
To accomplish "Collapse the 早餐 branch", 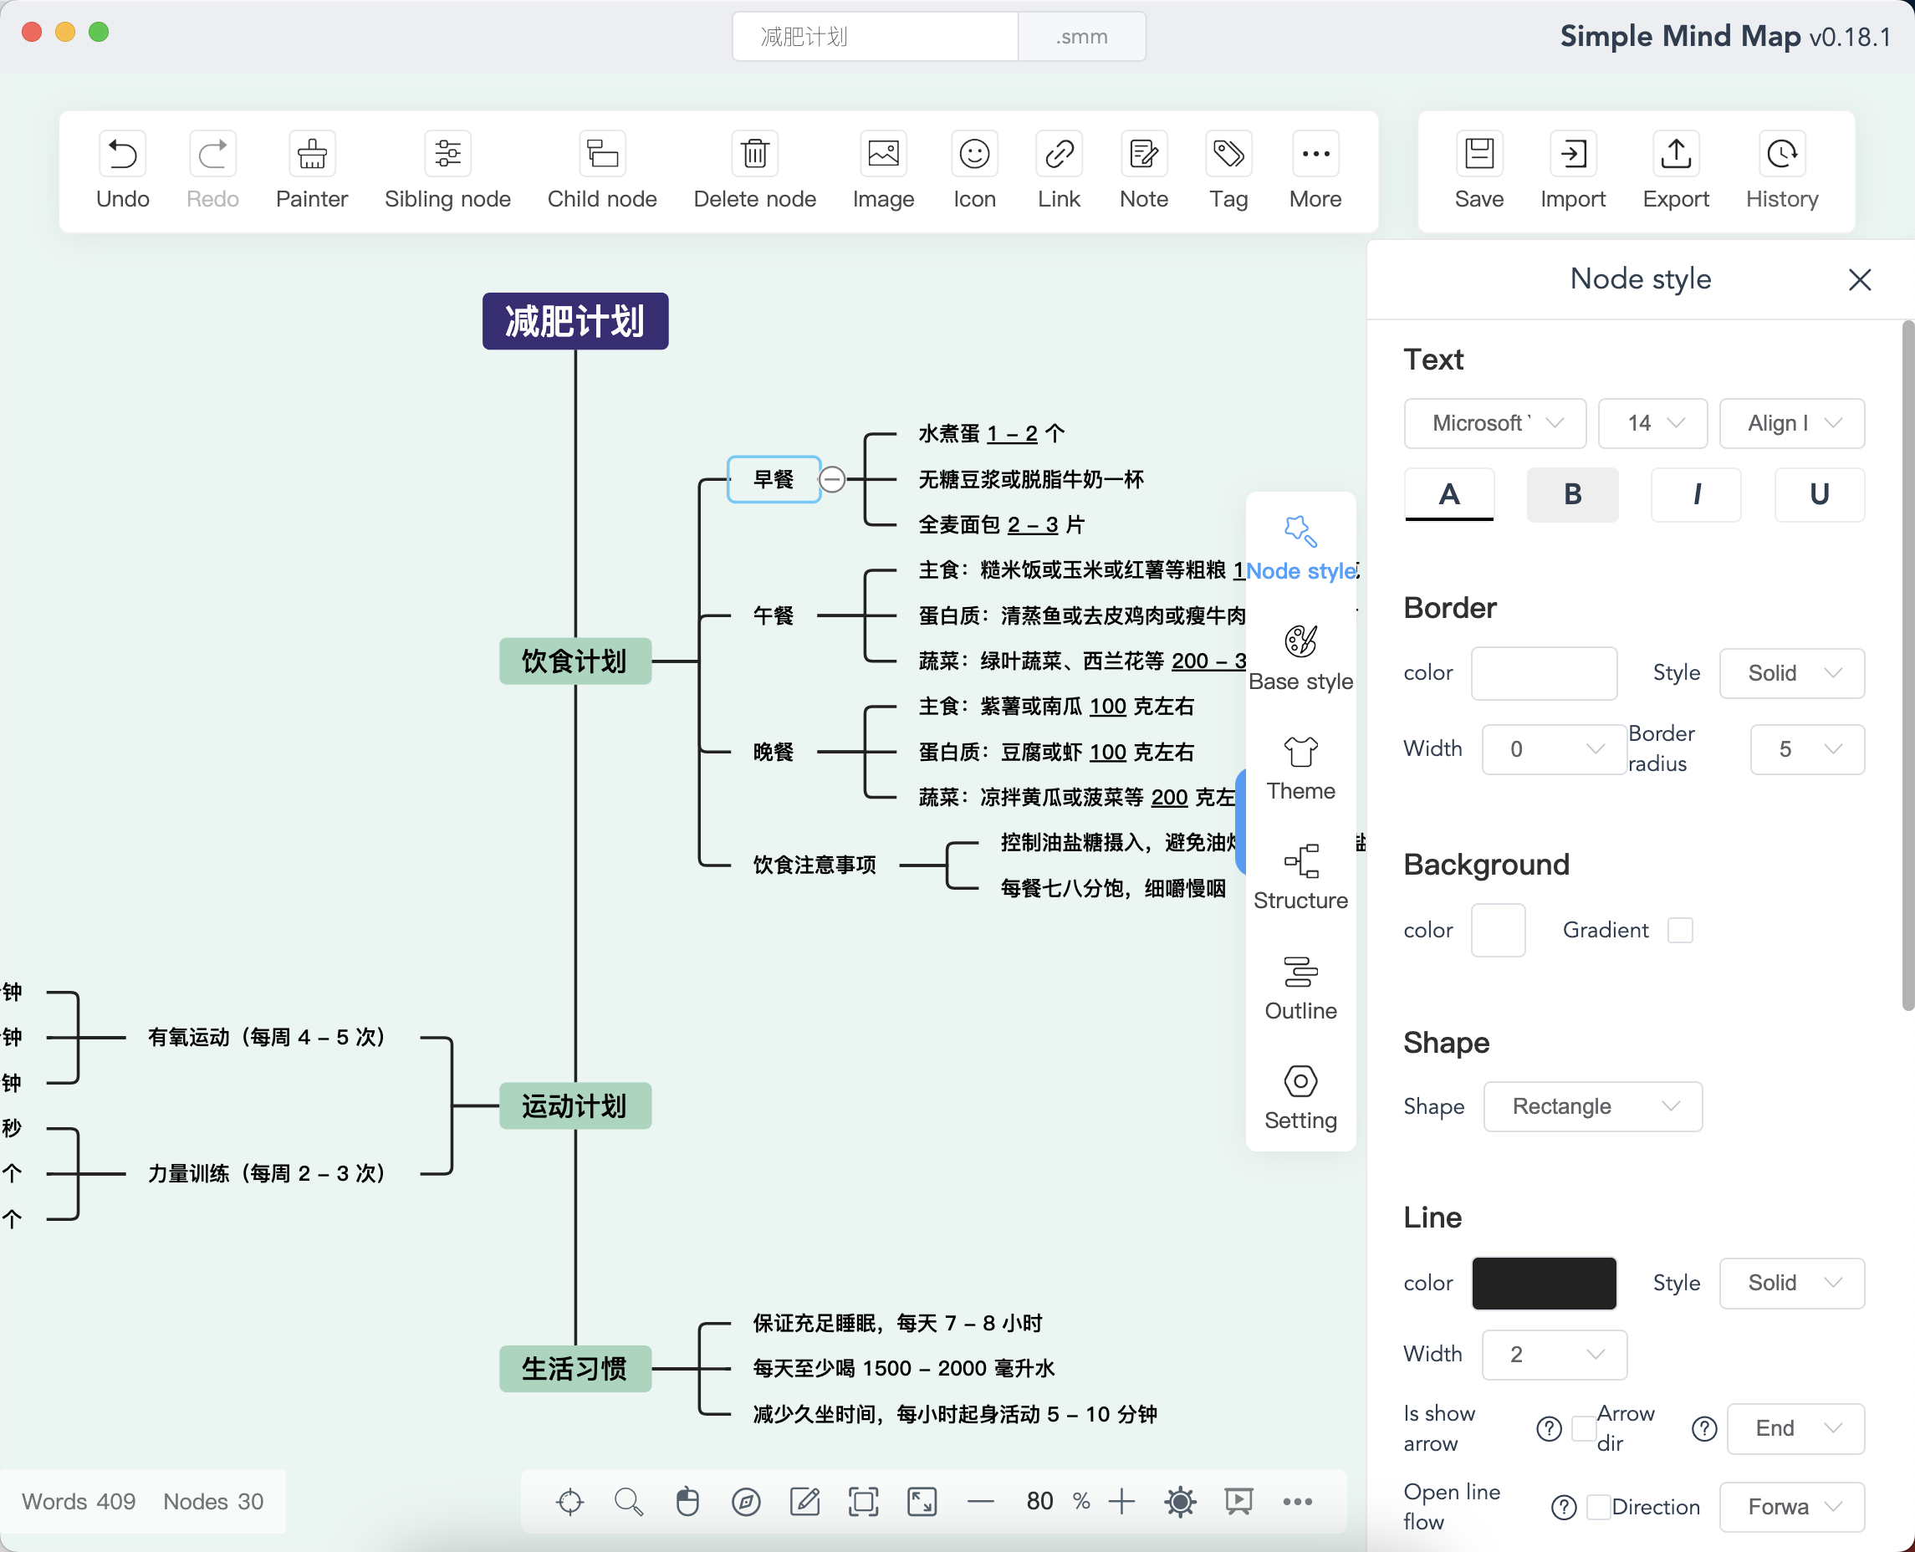I will click(832, 479).
